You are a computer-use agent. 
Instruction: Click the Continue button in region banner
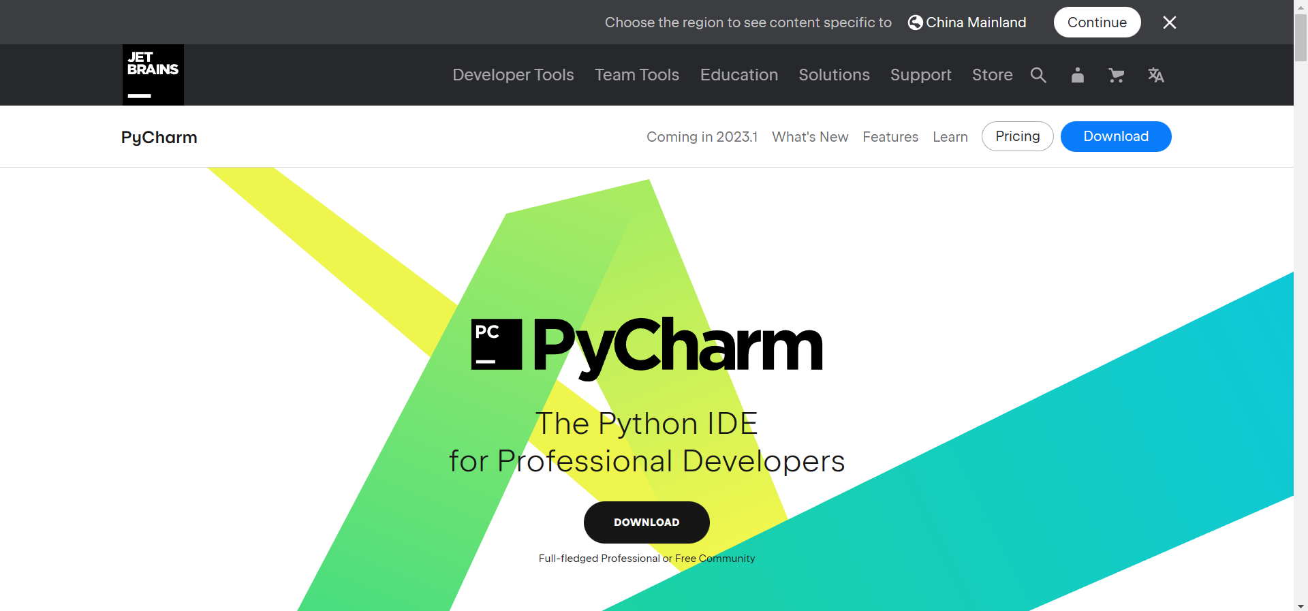pos(1097,22)
